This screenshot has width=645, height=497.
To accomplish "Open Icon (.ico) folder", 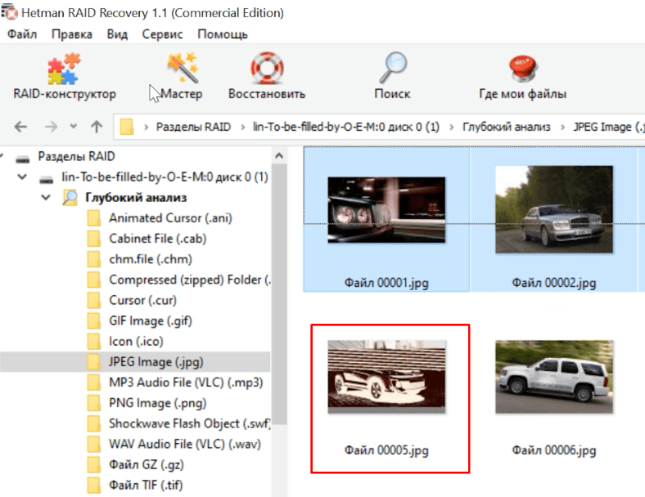I will pos(136,342).
